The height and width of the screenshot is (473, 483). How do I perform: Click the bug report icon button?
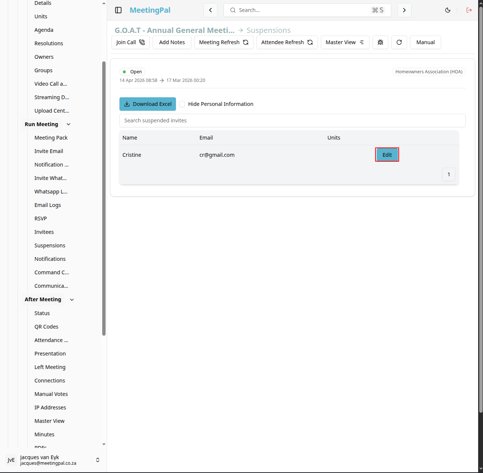[x=380, y=42]
